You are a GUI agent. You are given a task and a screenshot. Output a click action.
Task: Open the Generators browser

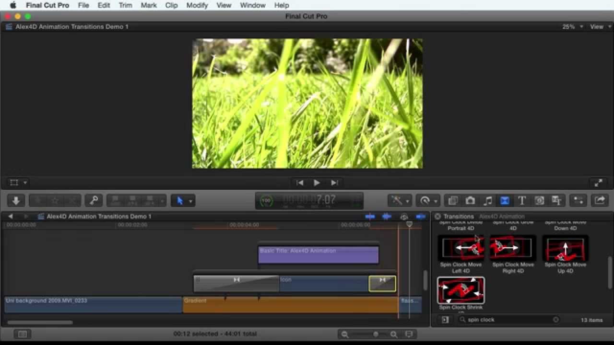(x=539, y=201)
